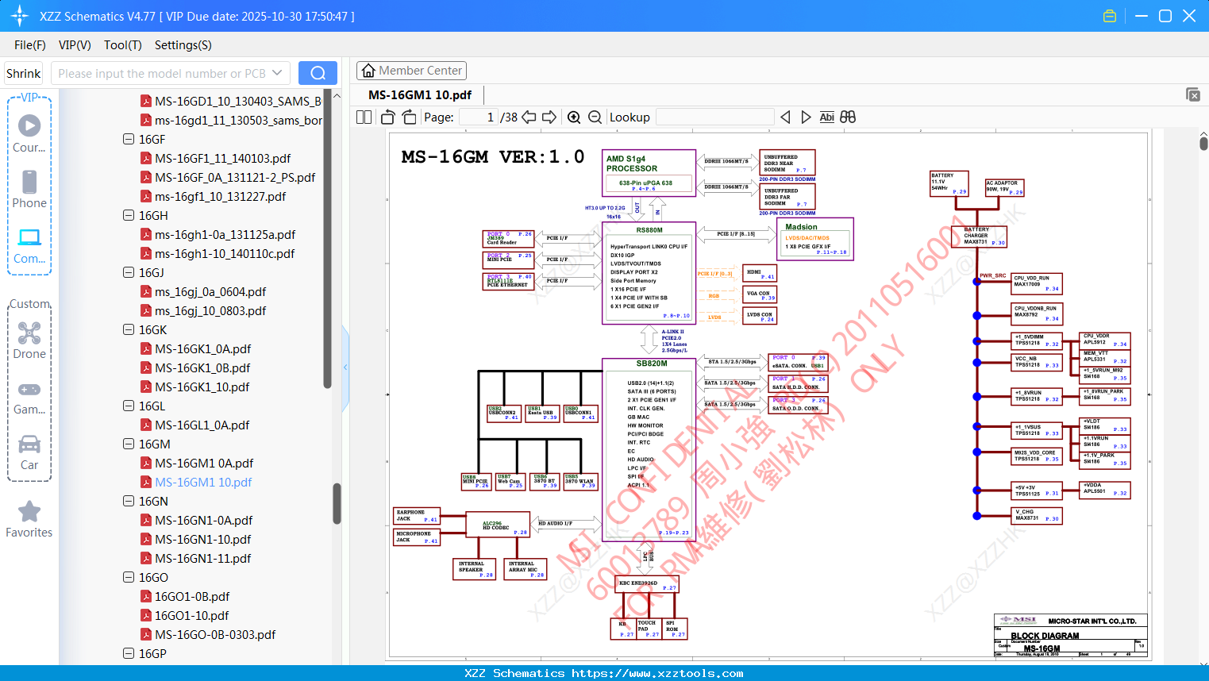Click the file tree vertical scrollbar
1209x681 pixels.
pos(336,503)
